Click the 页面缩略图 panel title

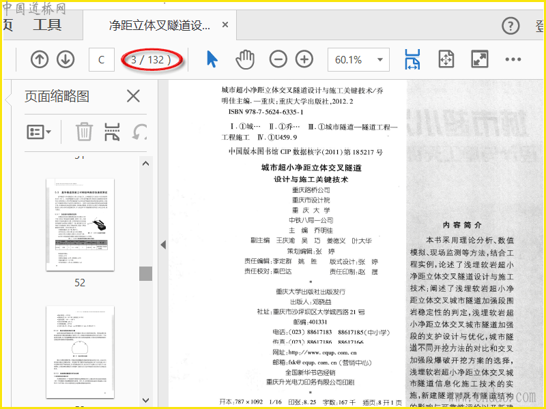click(57, 96)
